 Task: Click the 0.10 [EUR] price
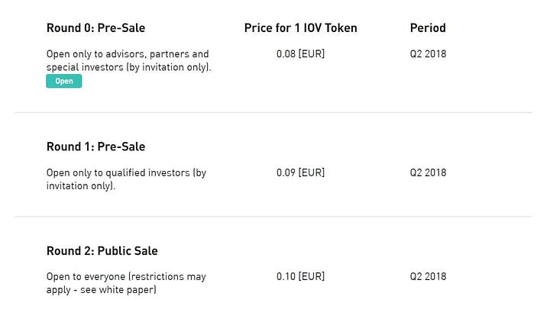click(301, 276)
